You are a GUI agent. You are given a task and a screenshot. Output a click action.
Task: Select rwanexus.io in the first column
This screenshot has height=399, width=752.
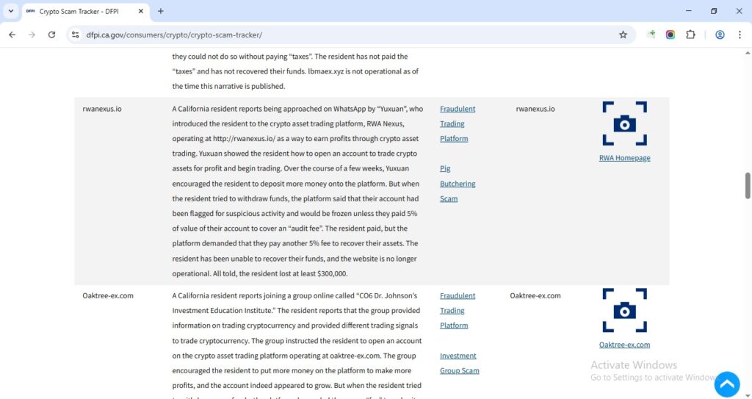(102, 109)
